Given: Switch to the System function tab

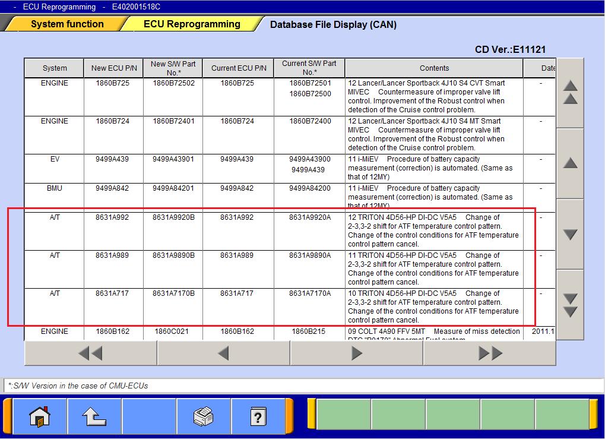Looking at the screenshot, I should coord(67,24).
